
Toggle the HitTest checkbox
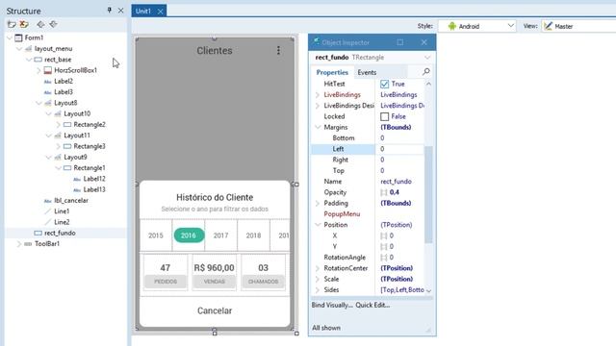tap(384, 84)
